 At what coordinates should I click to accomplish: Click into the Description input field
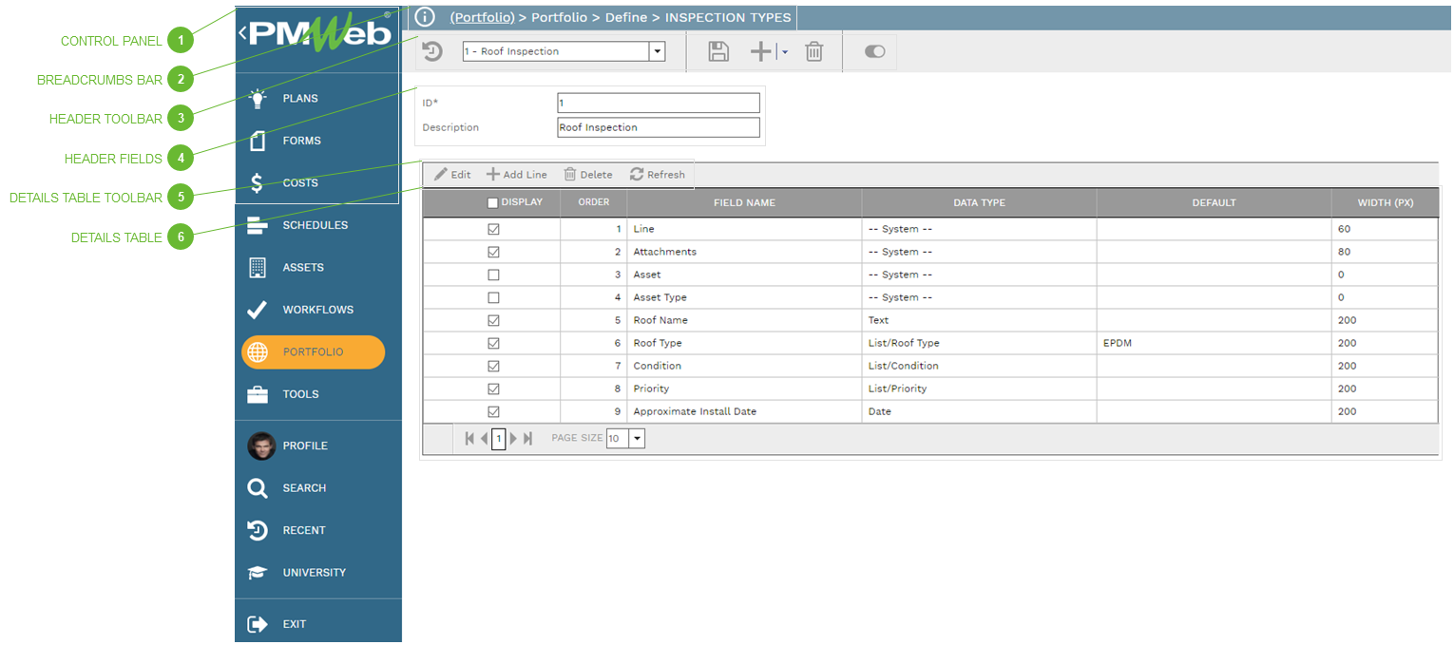pos(659,127)
